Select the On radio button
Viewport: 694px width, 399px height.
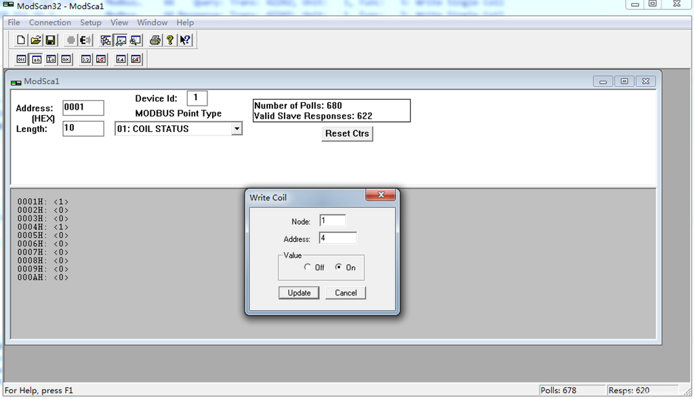[x=339, y=268]
